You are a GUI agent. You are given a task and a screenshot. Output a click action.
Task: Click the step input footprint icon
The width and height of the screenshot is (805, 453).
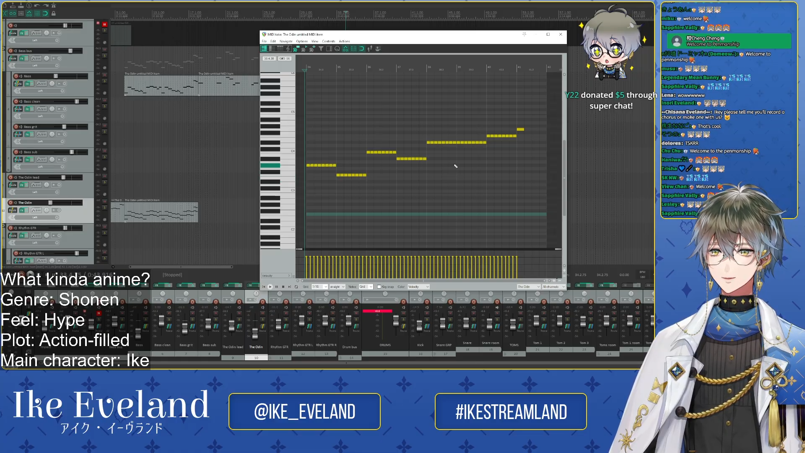pos(370,49)
